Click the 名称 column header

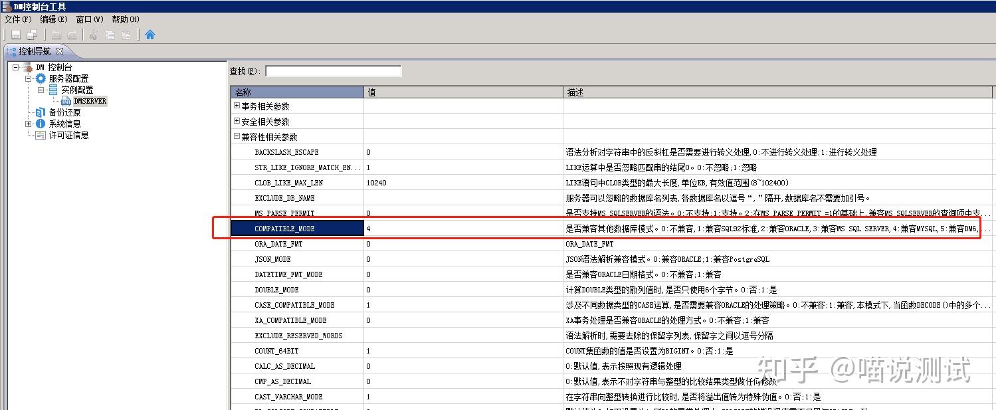pyautogui.click(x=297, y=92)
